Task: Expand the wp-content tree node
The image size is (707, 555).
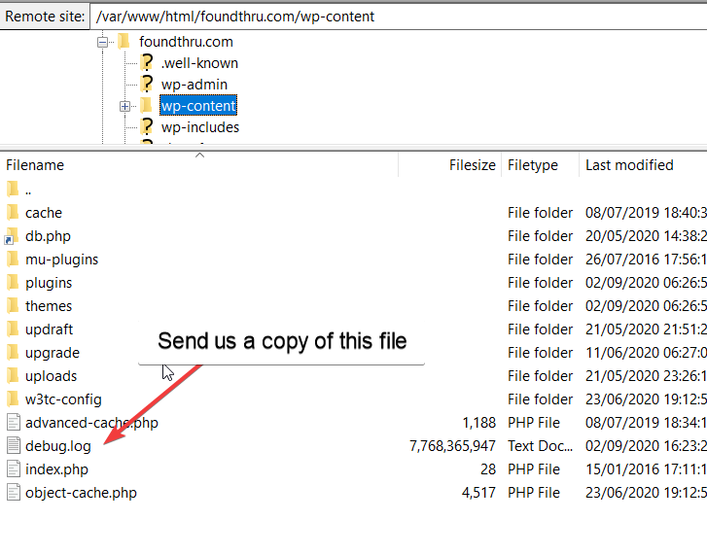Action: (x=124, y=106)
